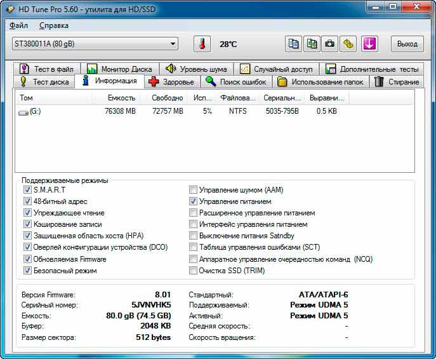Click the pink download arrow icon

tap(369, 44)
